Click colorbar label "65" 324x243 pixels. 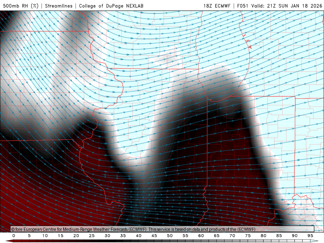coord(217,236)
